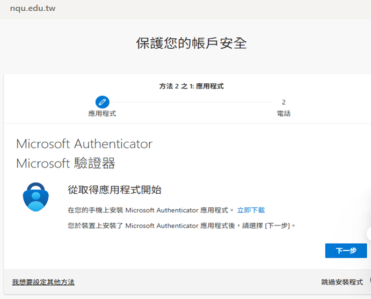
Task: Click the round control at the right edge
Action: [x=369, y=233]
